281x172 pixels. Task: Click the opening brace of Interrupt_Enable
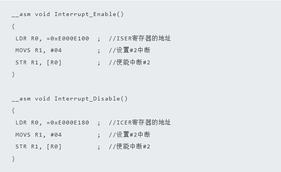pyautogui.click(x=13, y=26)
